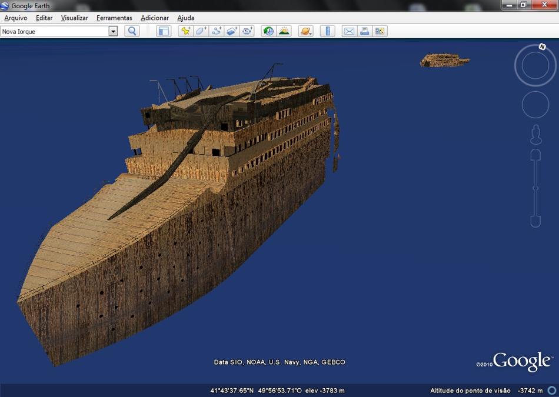
Task: View in Google Maps with the map icon
Action: 380,31
